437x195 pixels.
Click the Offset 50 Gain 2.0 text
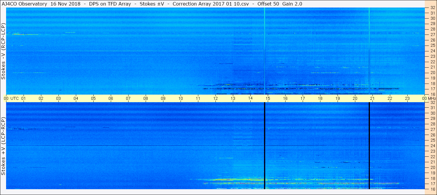point(280,4)
